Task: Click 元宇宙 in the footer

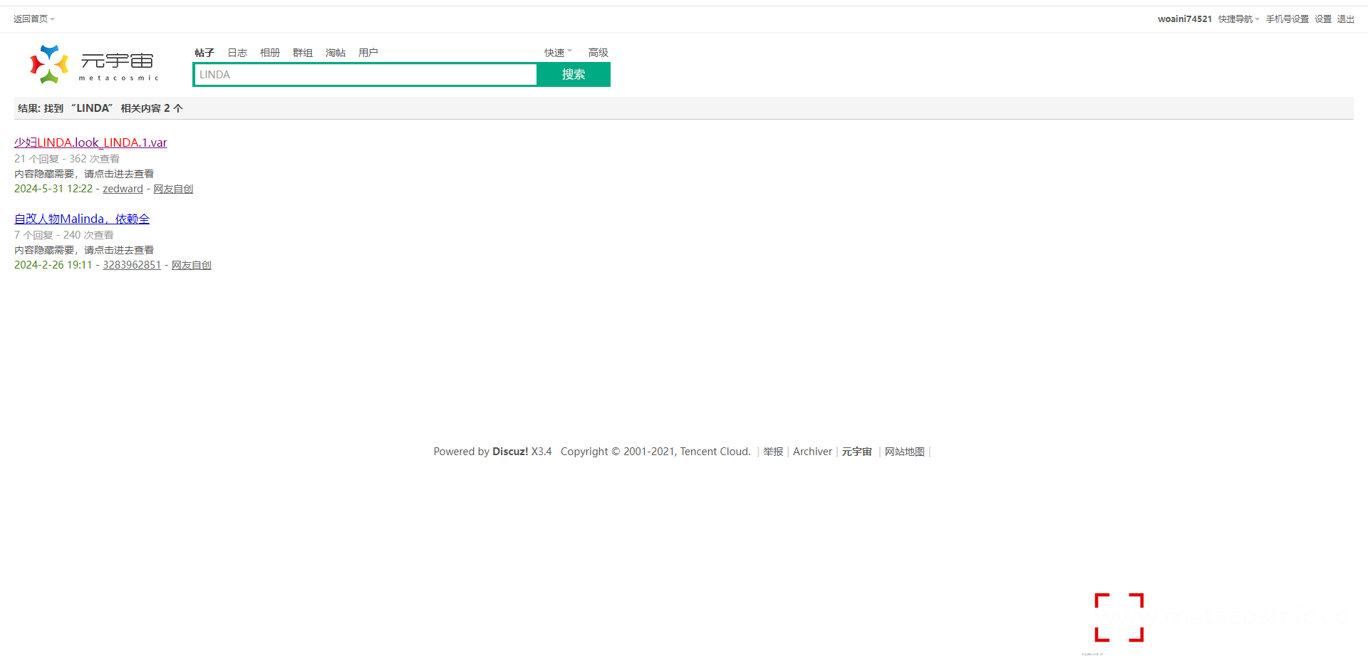Action: (856, 452)
